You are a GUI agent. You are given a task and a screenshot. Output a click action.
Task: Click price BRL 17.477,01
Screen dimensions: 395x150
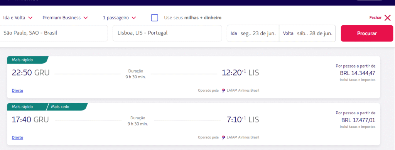pyautogui.click(x=358, y=120)
